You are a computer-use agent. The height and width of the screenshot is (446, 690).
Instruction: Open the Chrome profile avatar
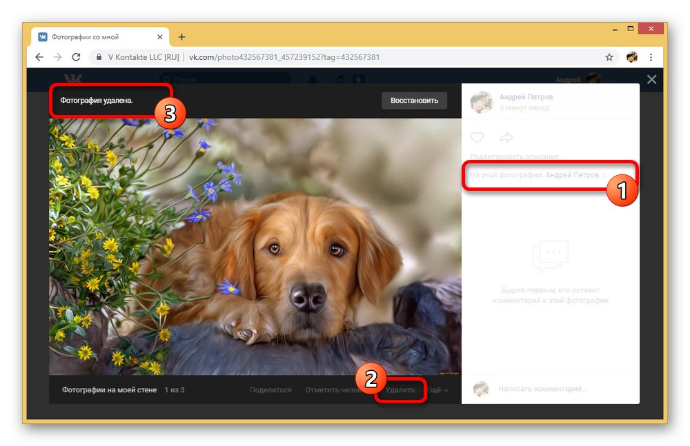click(x=632, y=57)
